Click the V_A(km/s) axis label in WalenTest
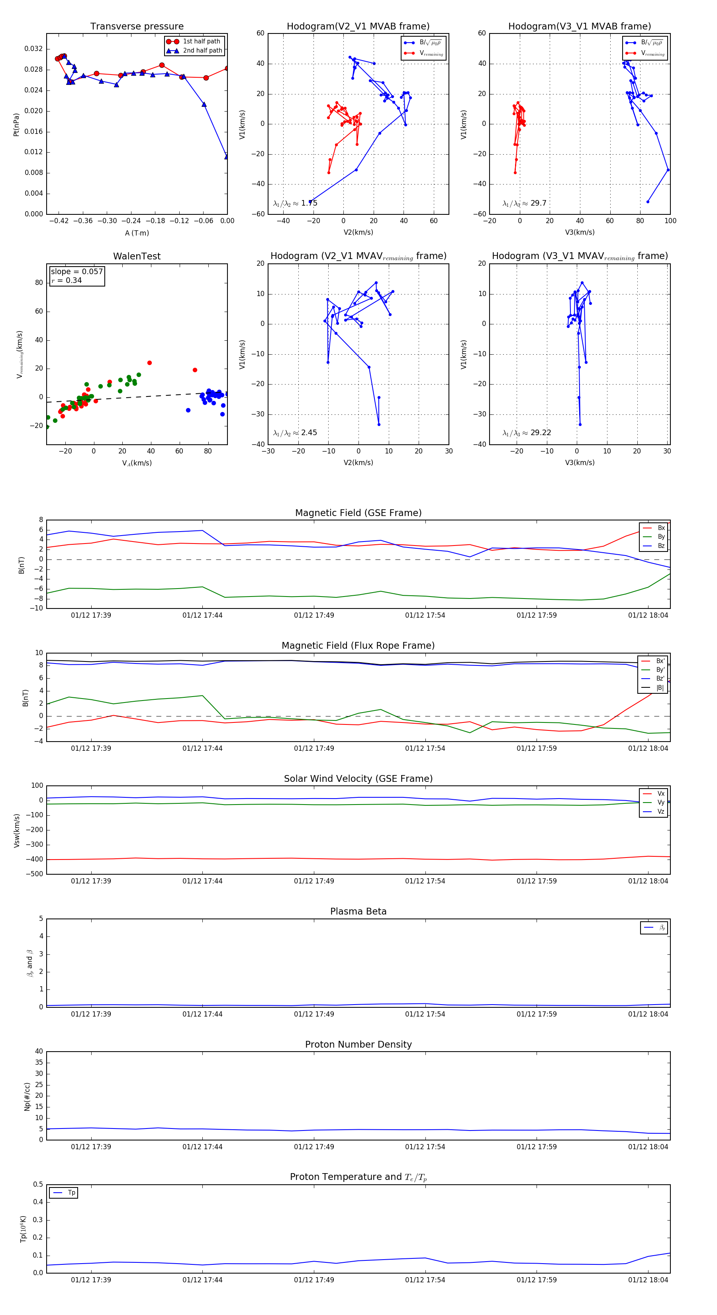717x1315 pixels. pos(137,463)
